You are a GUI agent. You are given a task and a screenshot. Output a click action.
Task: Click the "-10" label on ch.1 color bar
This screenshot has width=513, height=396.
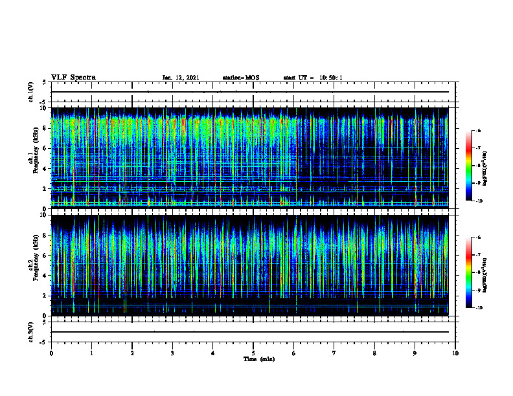point(479,201)
